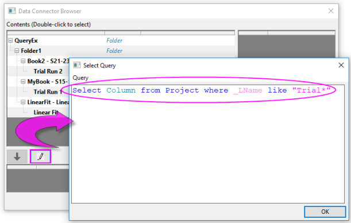Select the Trial Run 1 item

(48, 92)
